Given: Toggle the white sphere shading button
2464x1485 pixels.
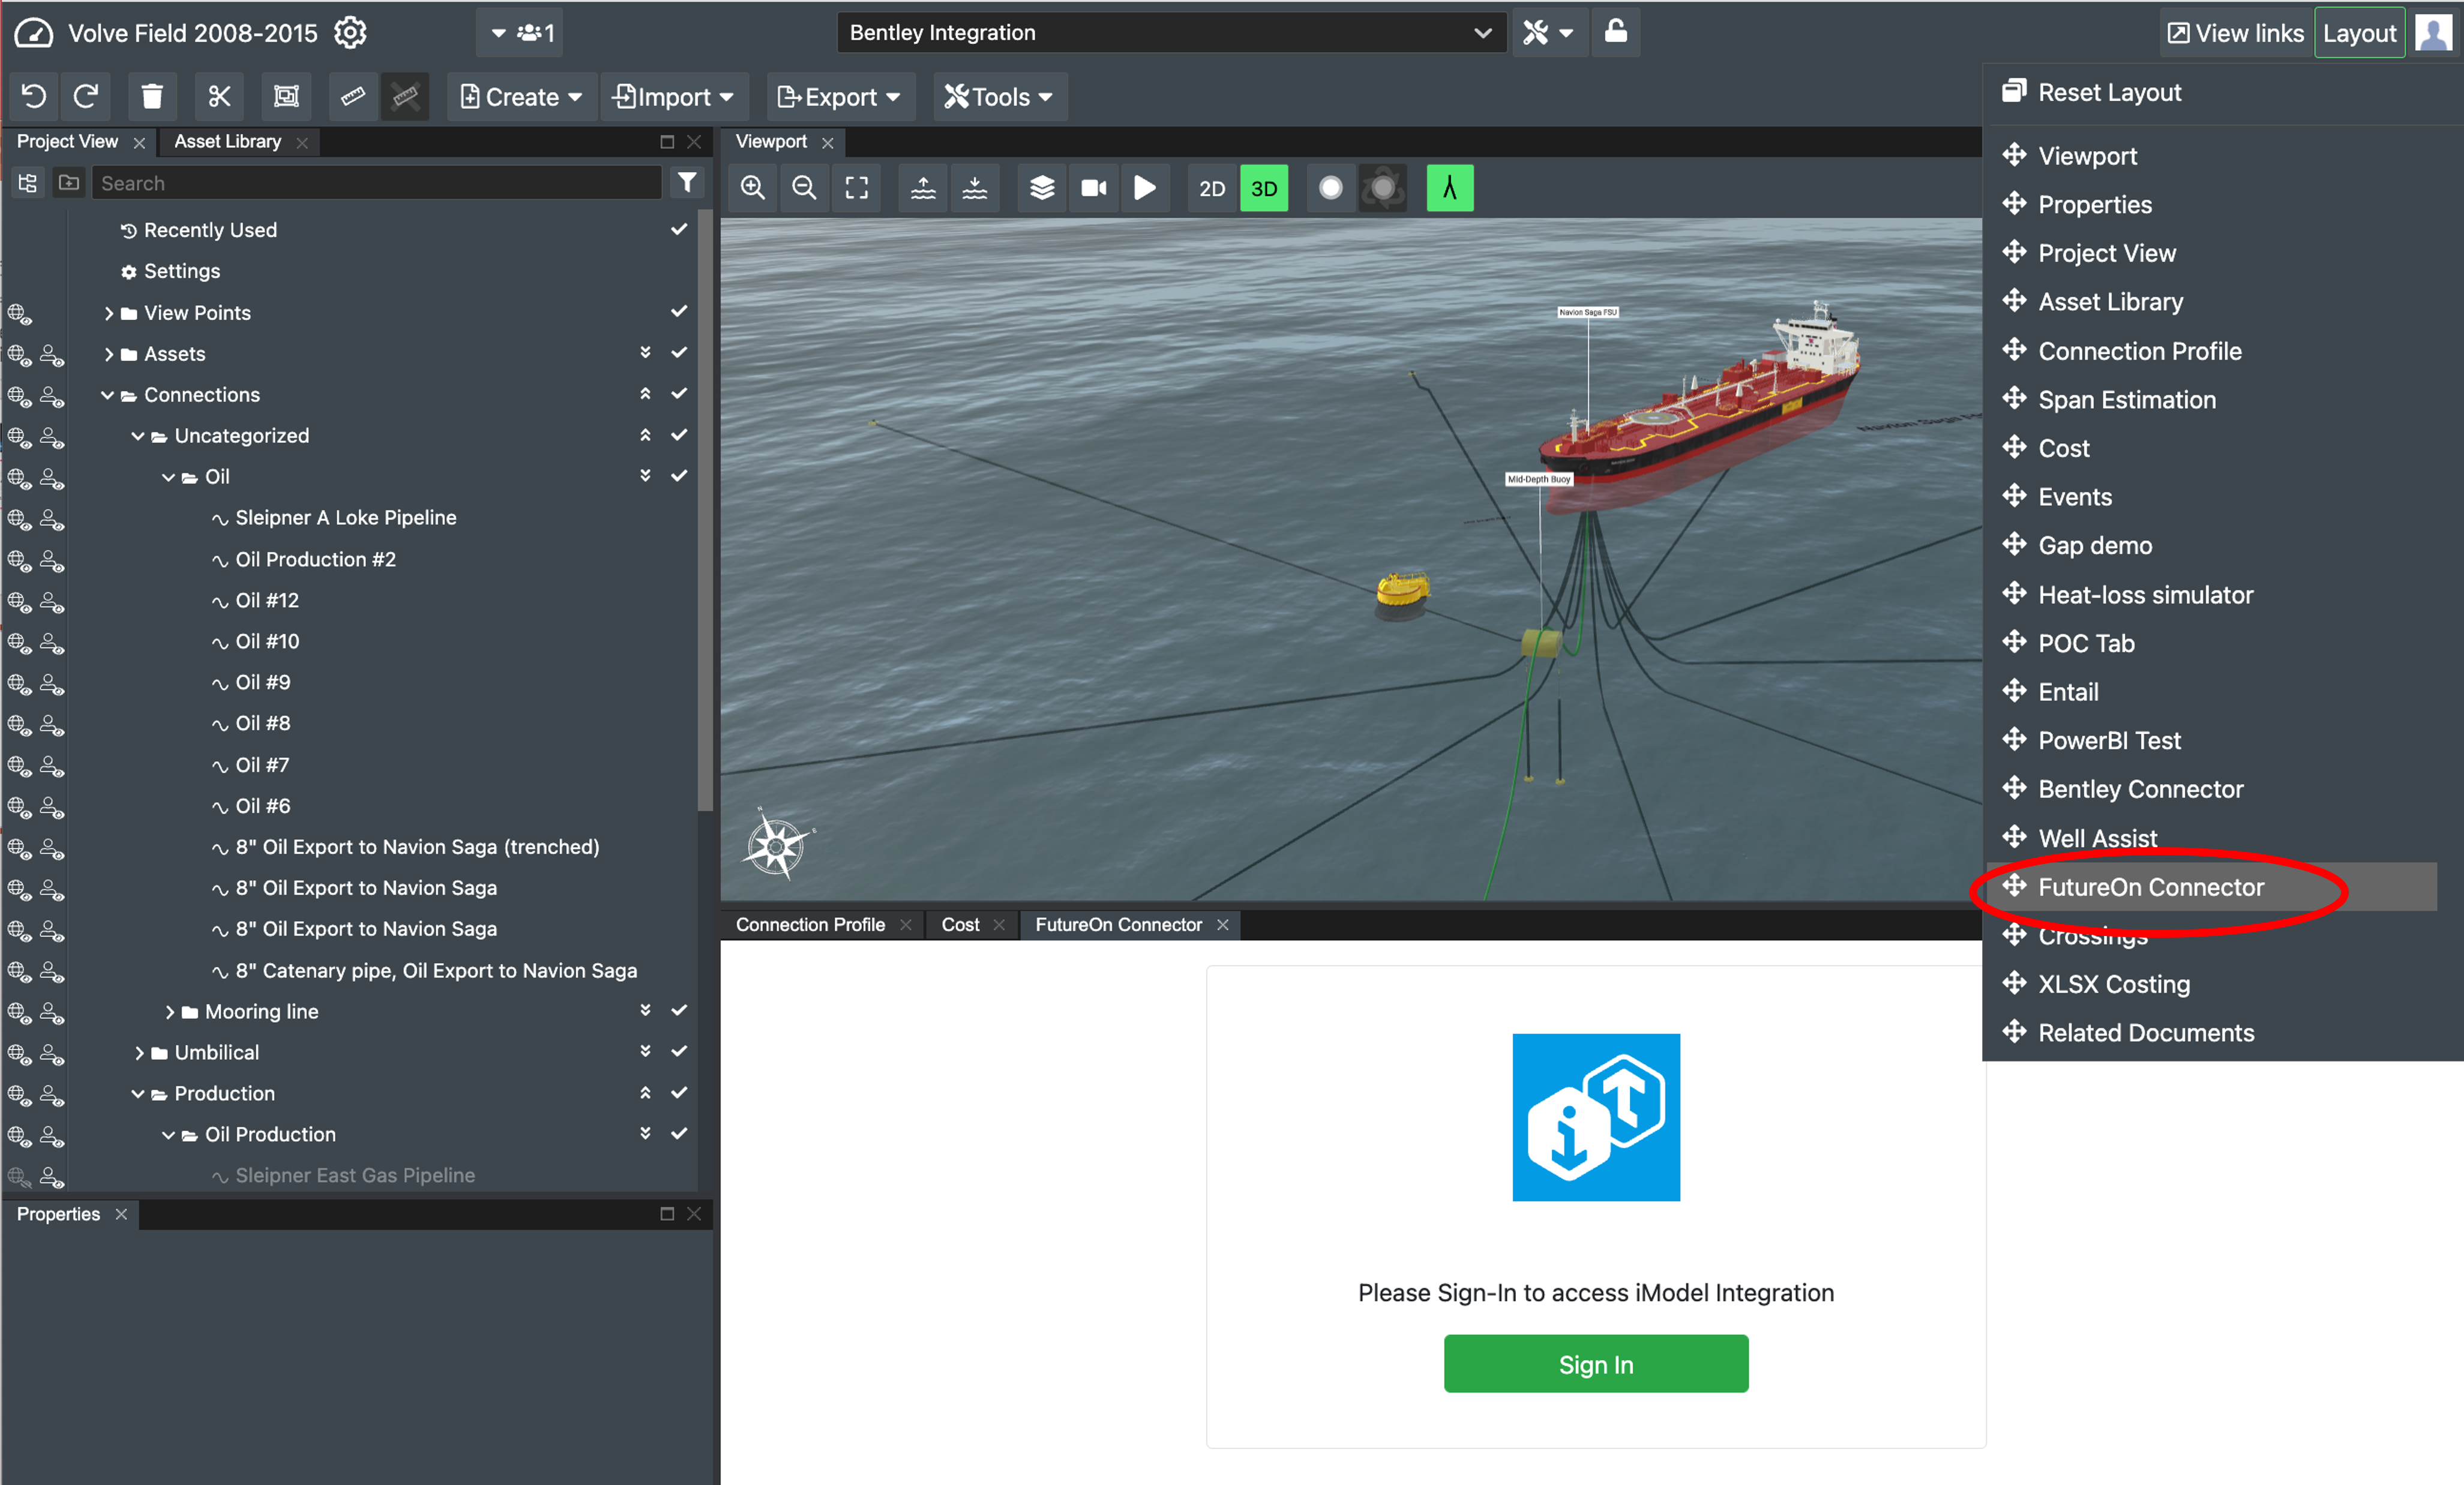Looking at the screenshot, I should (x=1331, y=188).
